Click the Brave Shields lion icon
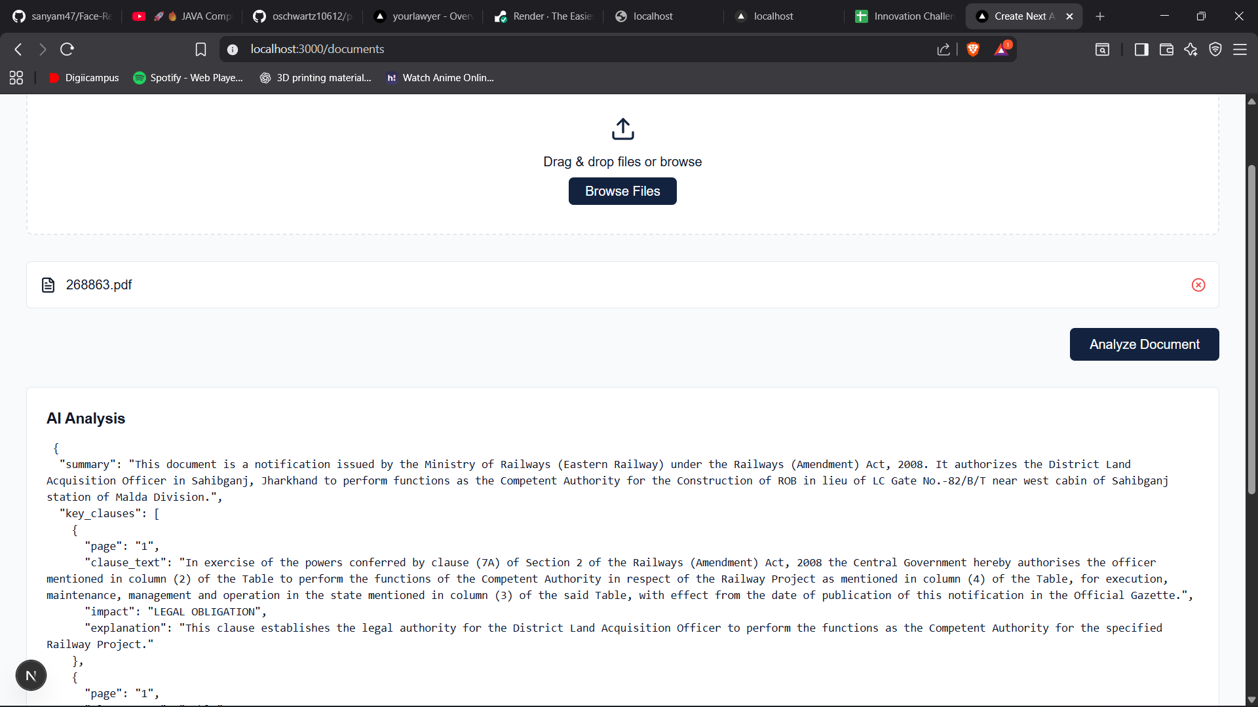The image size is (1258, 707). 973,49
